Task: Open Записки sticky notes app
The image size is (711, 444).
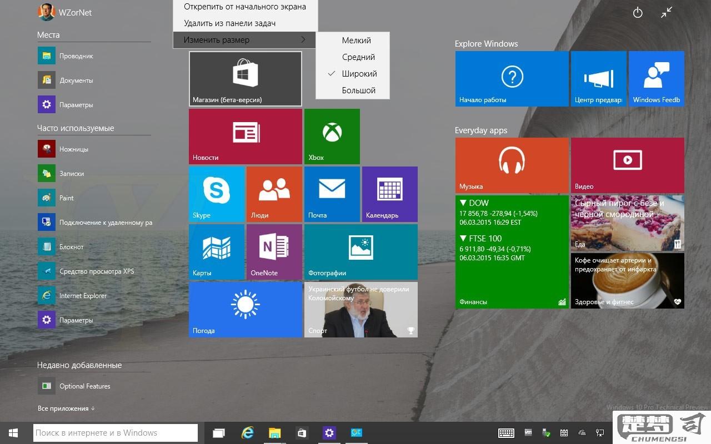Action: [x=61, y=173]
